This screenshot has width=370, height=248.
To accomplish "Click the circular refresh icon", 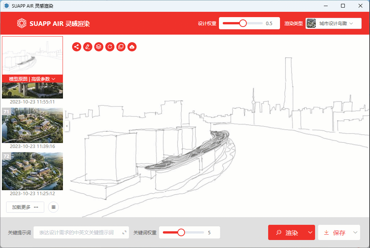I will (x=110, y=47).
